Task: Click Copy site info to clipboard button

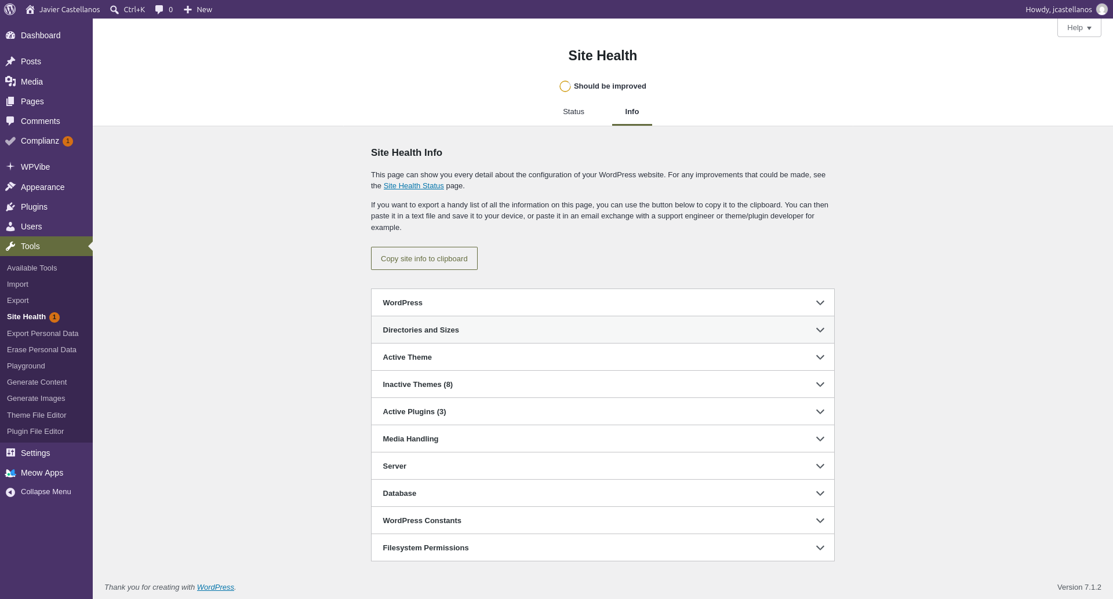Action: pos(424,258)
